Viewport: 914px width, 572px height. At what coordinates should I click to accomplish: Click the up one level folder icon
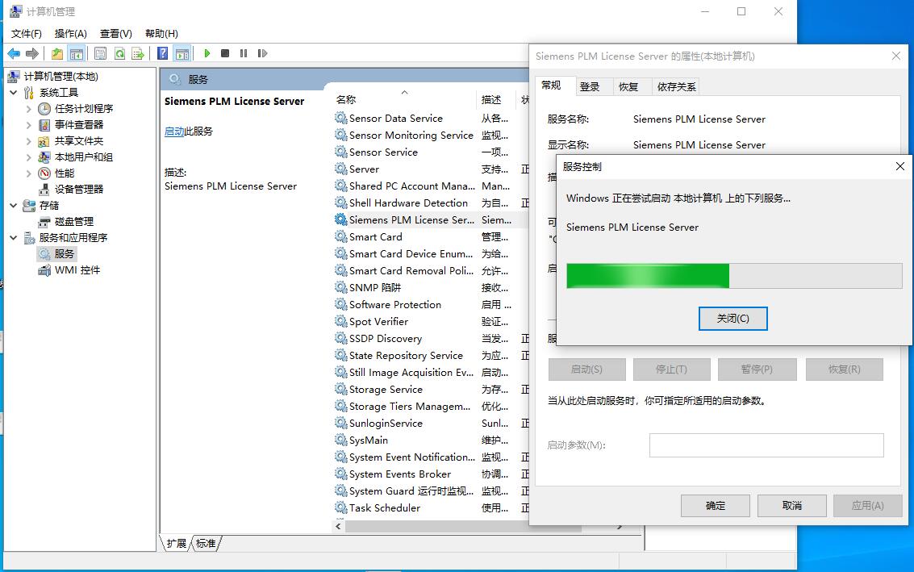tap(57, 53)
